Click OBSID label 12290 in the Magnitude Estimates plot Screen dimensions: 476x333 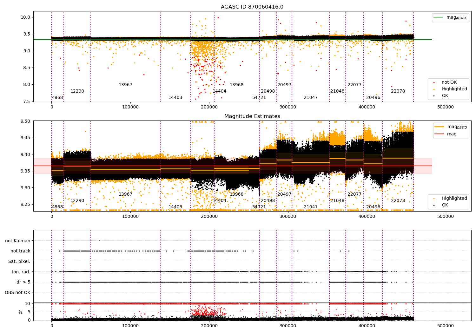coord(77,201)
